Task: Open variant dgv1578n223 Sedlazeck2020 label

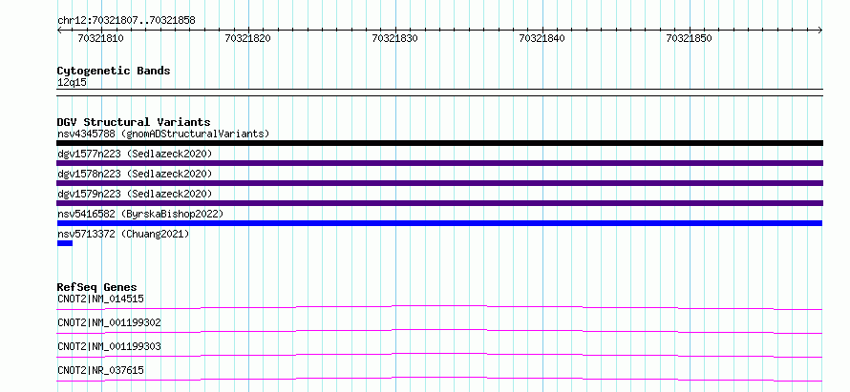Action: pos(135,174)
